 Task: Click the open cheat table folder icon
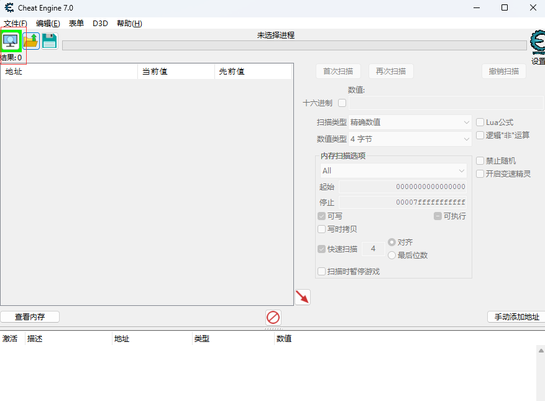click(31, 41)
